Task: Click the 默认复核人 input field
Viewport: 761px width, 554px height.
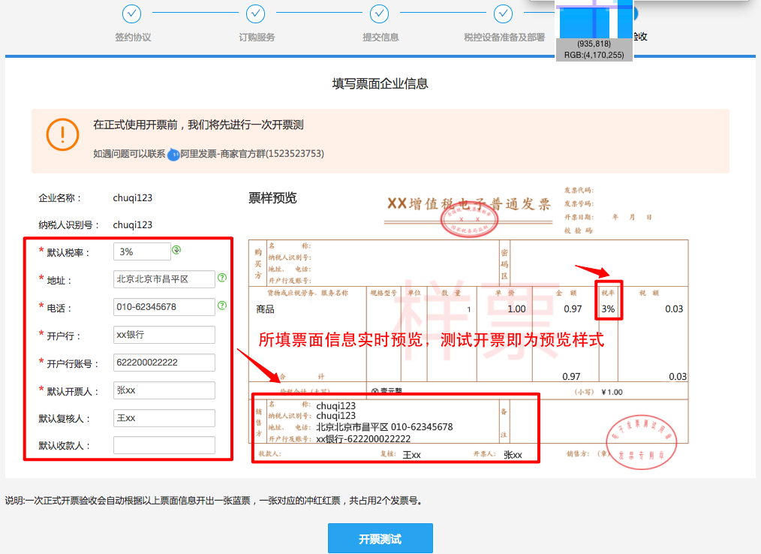Action: pos(164,417)
